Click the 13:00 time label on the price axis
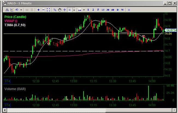This screenshot has width=178, height=113. [73, 81]
